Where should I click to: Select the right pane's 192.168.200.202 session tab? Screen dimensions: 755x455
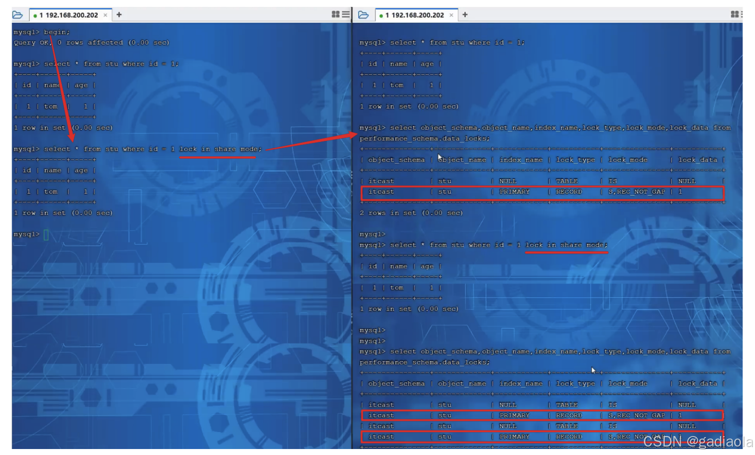416,15
